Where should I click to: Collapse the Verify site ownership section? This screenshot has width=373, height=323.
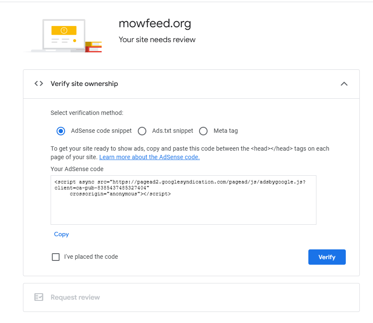point(344,84)
